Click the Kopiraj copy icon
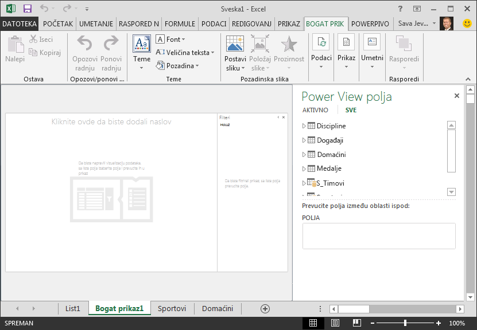Viewport: 477px width, 330px height. 33,52
